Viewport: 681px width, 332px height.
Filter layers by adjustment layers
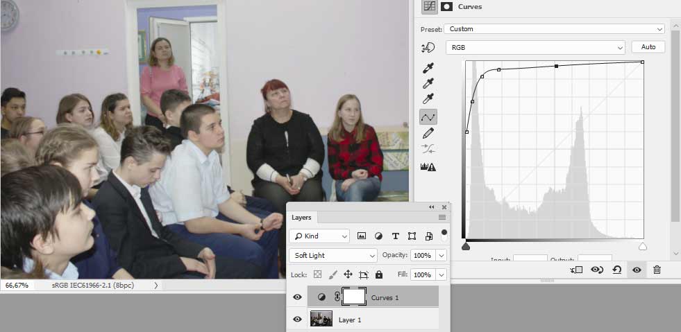click(x=378, y=236)
